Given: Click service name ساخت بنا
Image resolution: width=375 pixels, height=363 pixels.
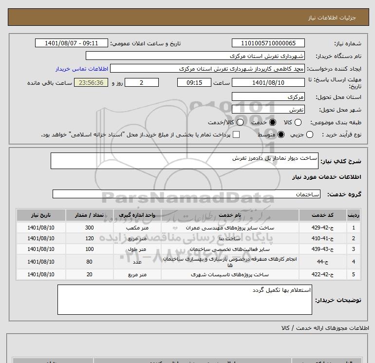Looking at the screenshot, I should [x=230, y=239].
